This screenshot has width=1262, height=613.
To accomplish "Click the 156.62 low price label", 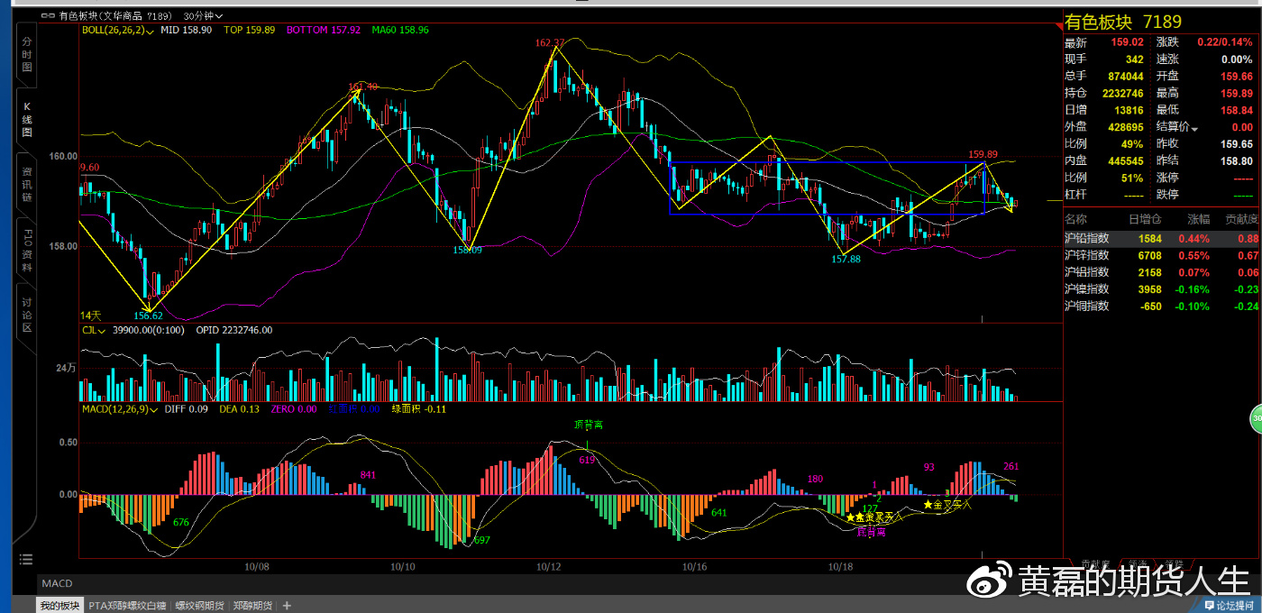I will [x=149, y=316].
